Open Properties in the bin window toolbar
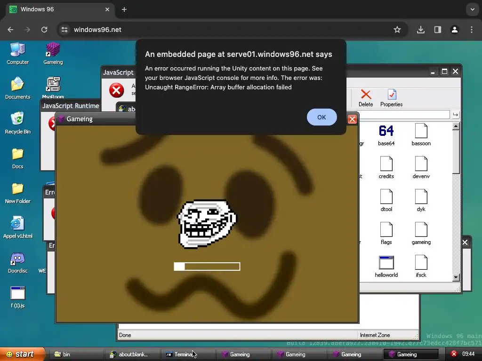This screenshot has height=361, width=482. (391, 98)
